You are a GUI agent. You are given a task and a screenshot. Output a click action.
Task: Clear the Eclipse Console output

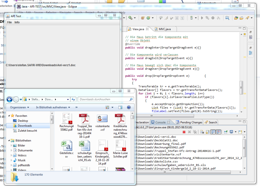point(202,132)
